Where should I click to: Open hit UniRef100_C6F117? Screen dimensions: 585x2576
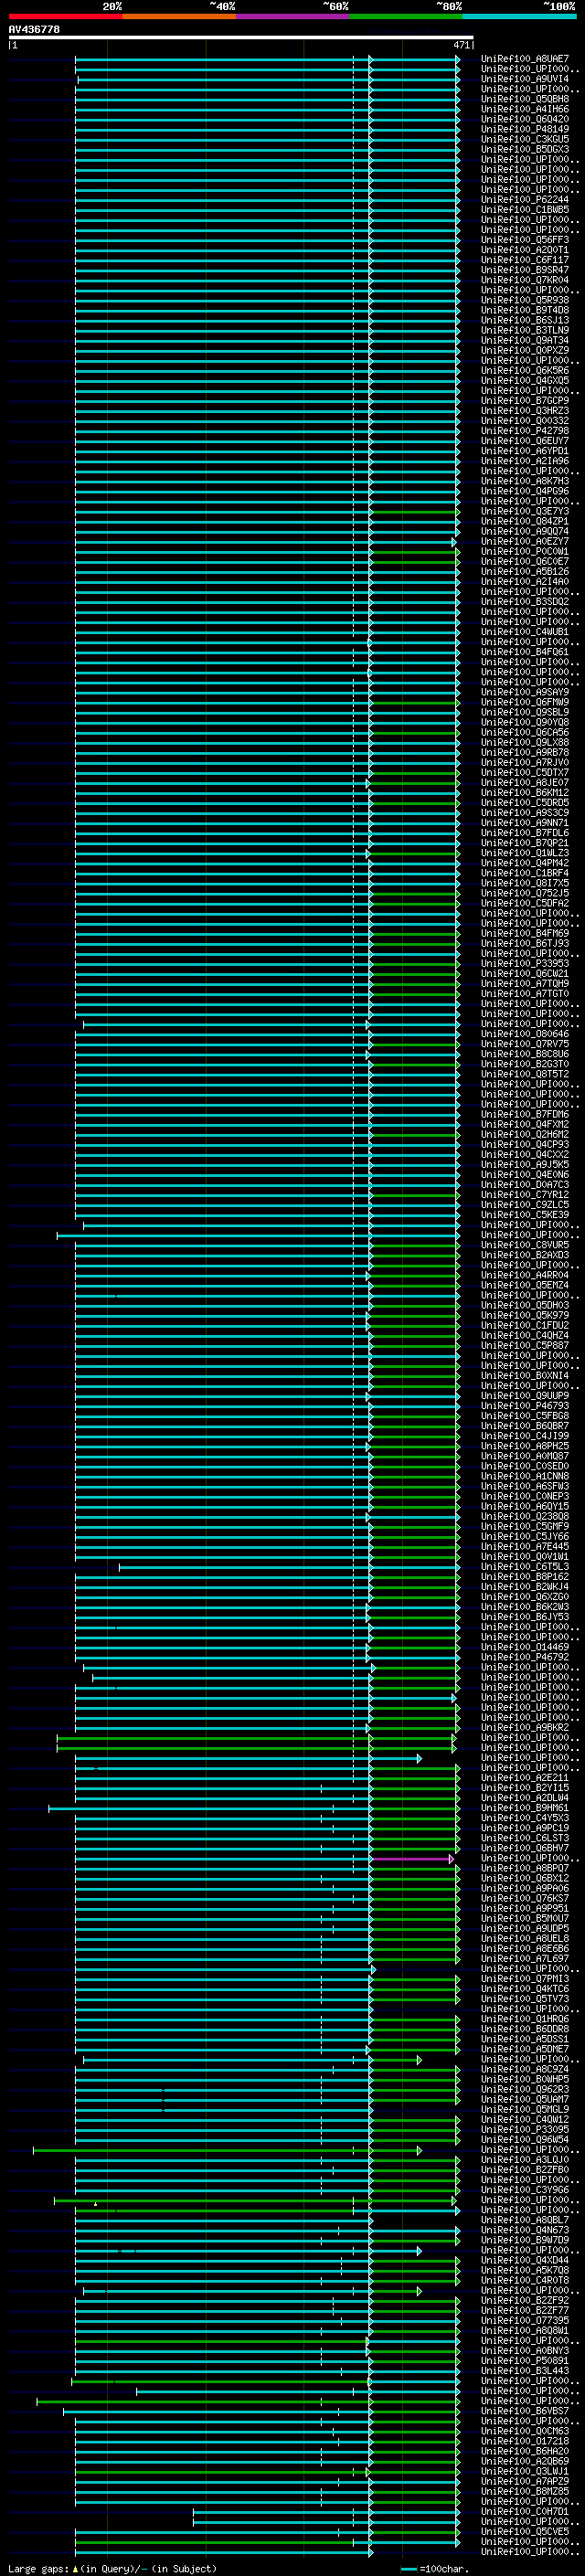point(525,260)
